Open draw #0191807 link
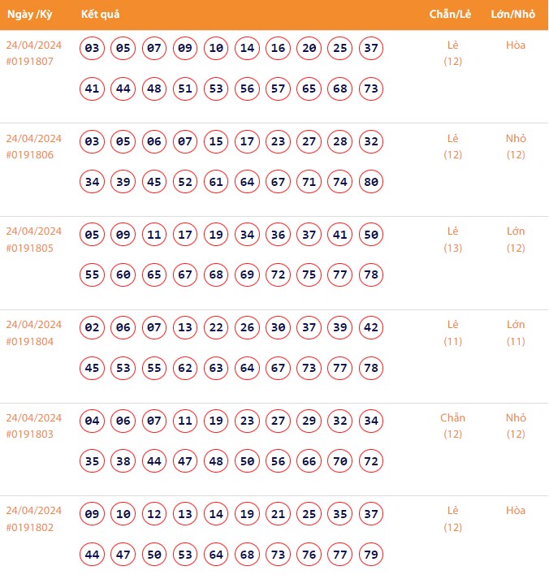 click(x=30, y=61)
